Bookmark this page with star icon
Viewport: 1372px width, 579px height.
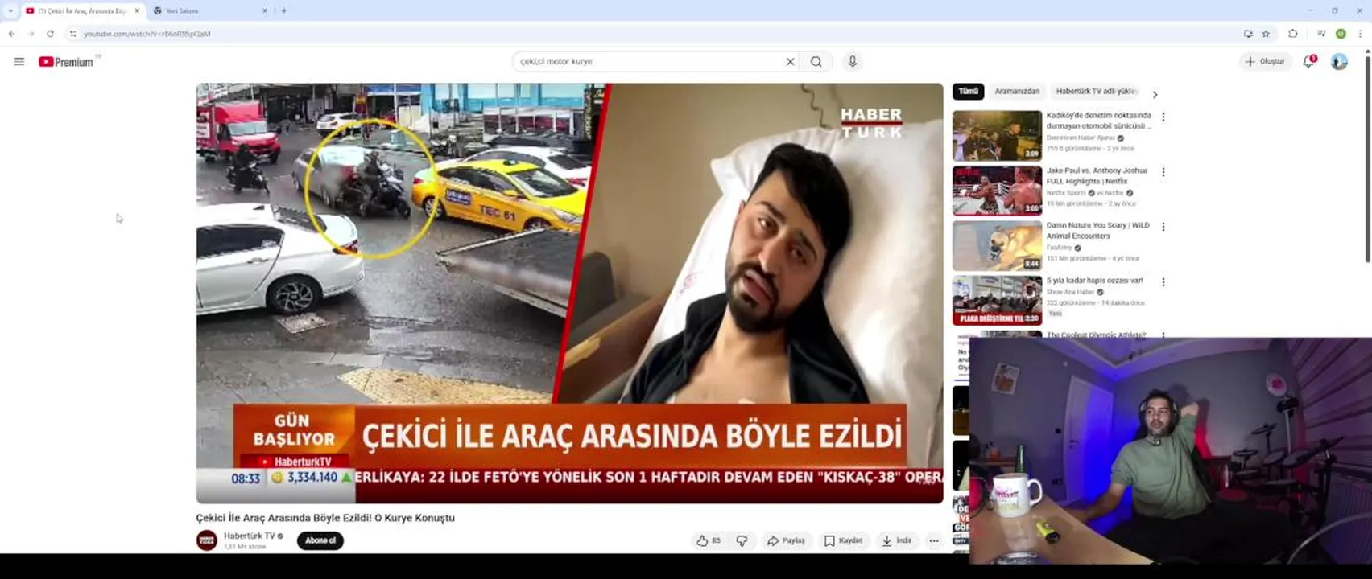click(x=1266, y=34)
